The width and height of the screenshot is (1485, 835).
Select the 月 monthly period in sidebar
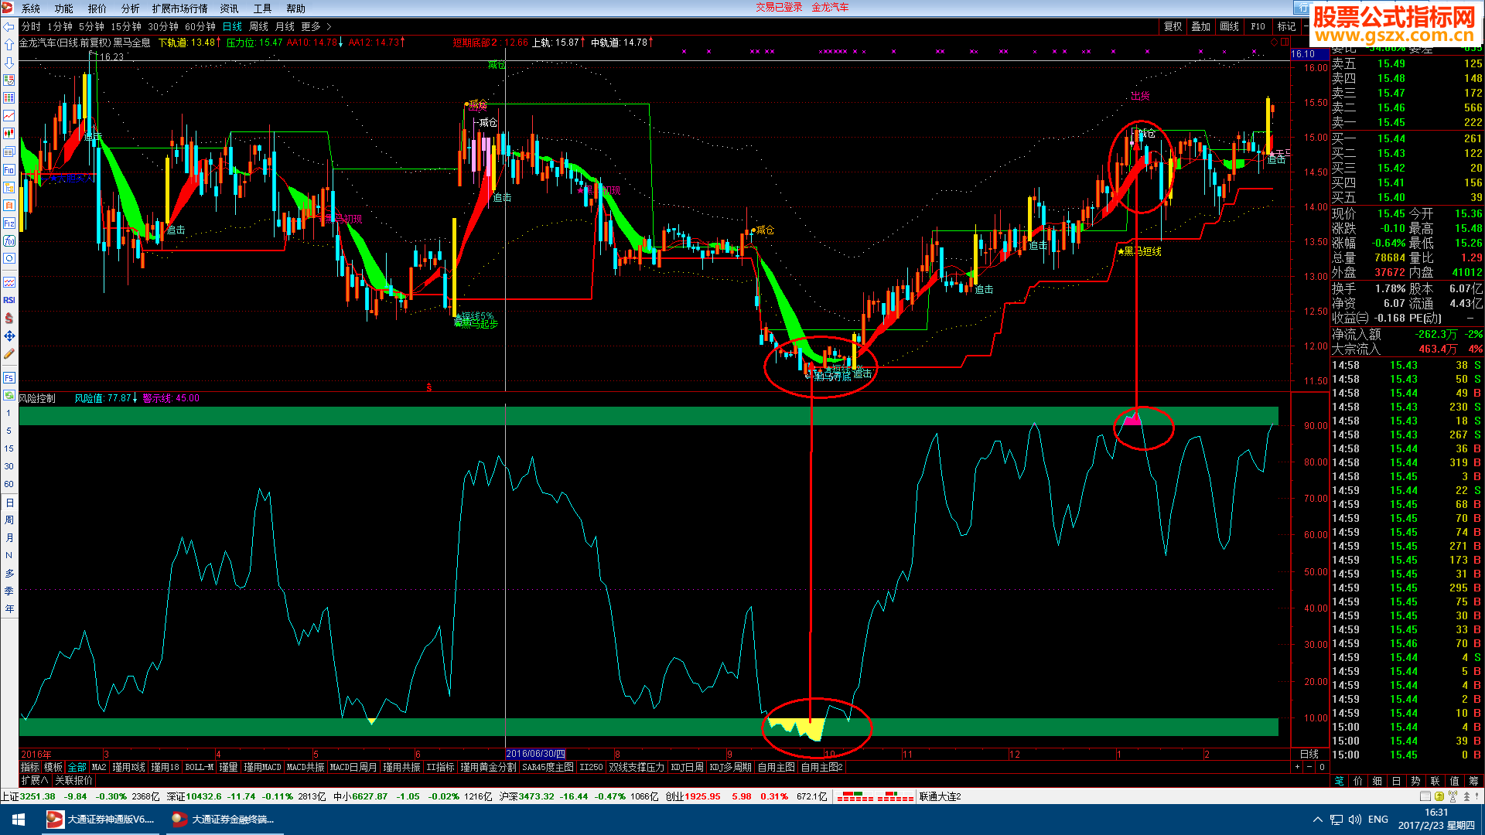pos(9,537)
